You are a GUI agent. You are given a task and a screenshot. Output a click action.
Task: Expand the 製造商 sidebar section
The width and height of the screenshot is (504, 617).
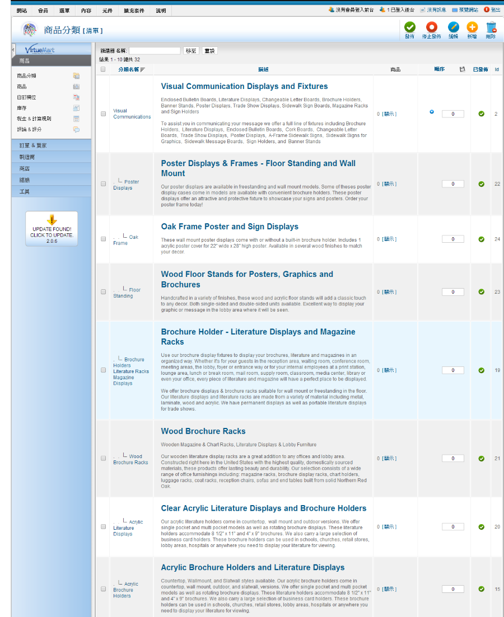click(51, 157)
